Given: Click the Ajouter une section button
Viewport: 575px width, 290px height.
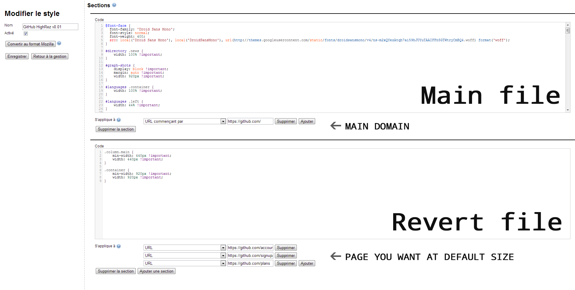Looking at the screenshot, I should coord(157,271).
